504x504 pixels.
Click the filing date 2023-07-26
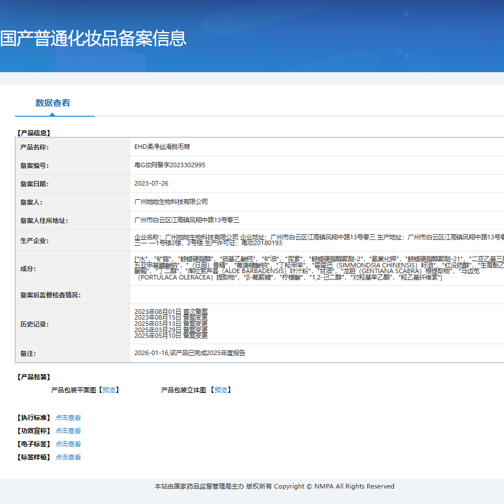coord(151,183)
